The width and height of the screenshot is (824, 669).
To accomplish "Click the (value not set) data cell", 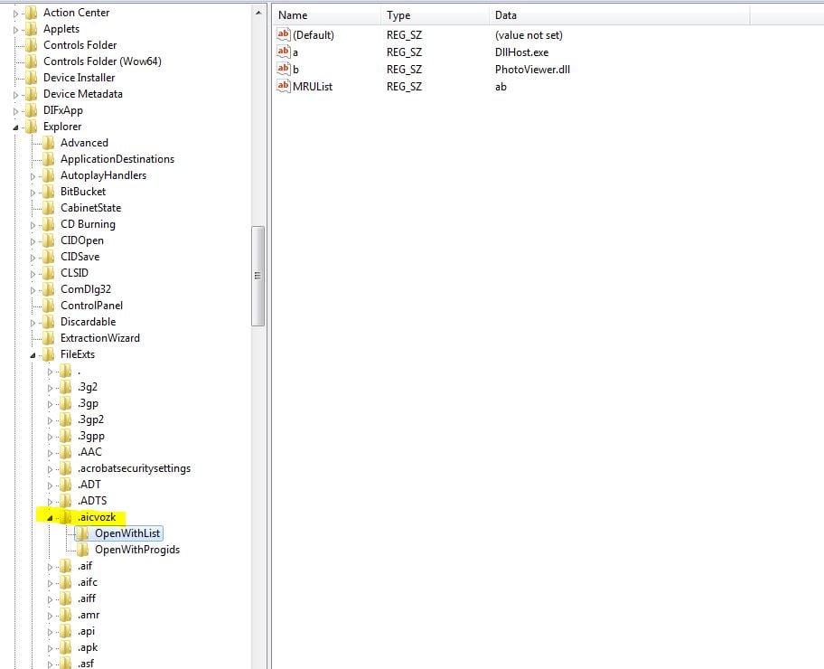I will point(529,35).
